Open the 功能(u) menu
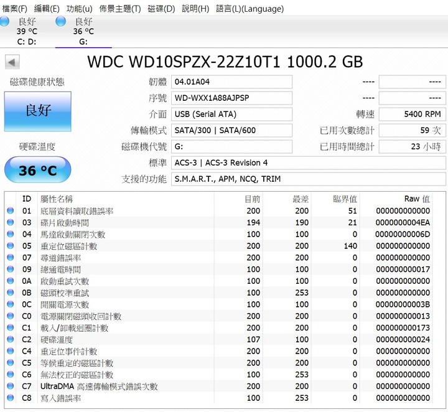This screenshot has height=412, width=448. tap(79, 9)
